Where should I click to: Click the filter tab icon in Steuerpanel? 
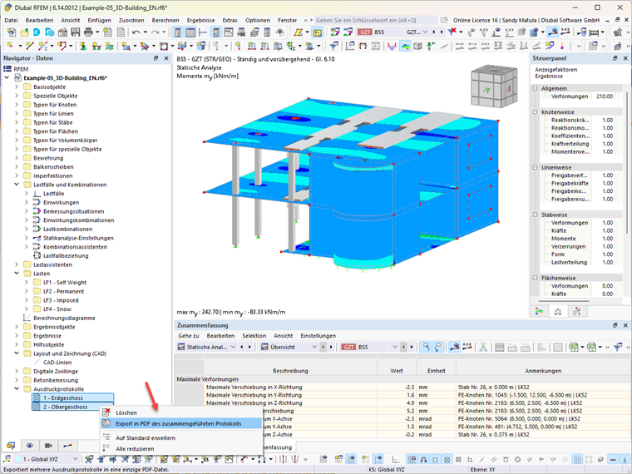577,311
